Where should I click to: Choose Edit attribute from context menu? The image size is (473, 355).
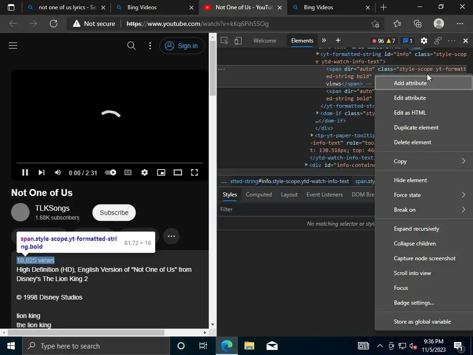[x=424, y=98]
